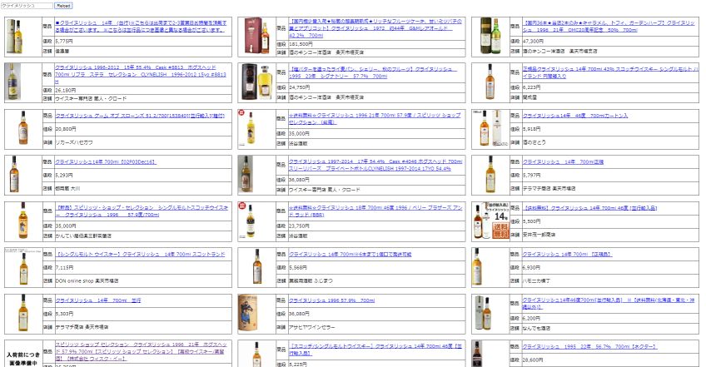
Task: Click the thumbnail of the 20,800円 bottle
Action: click(x=23, y=128)
